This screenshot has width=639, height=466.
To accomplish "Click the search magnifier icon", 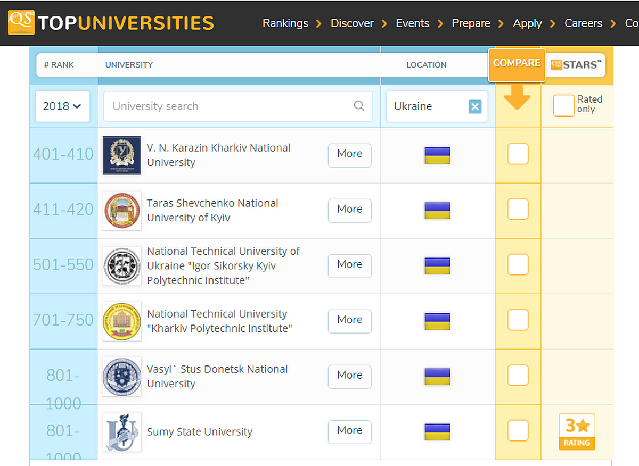I will [x=359, y=105].
